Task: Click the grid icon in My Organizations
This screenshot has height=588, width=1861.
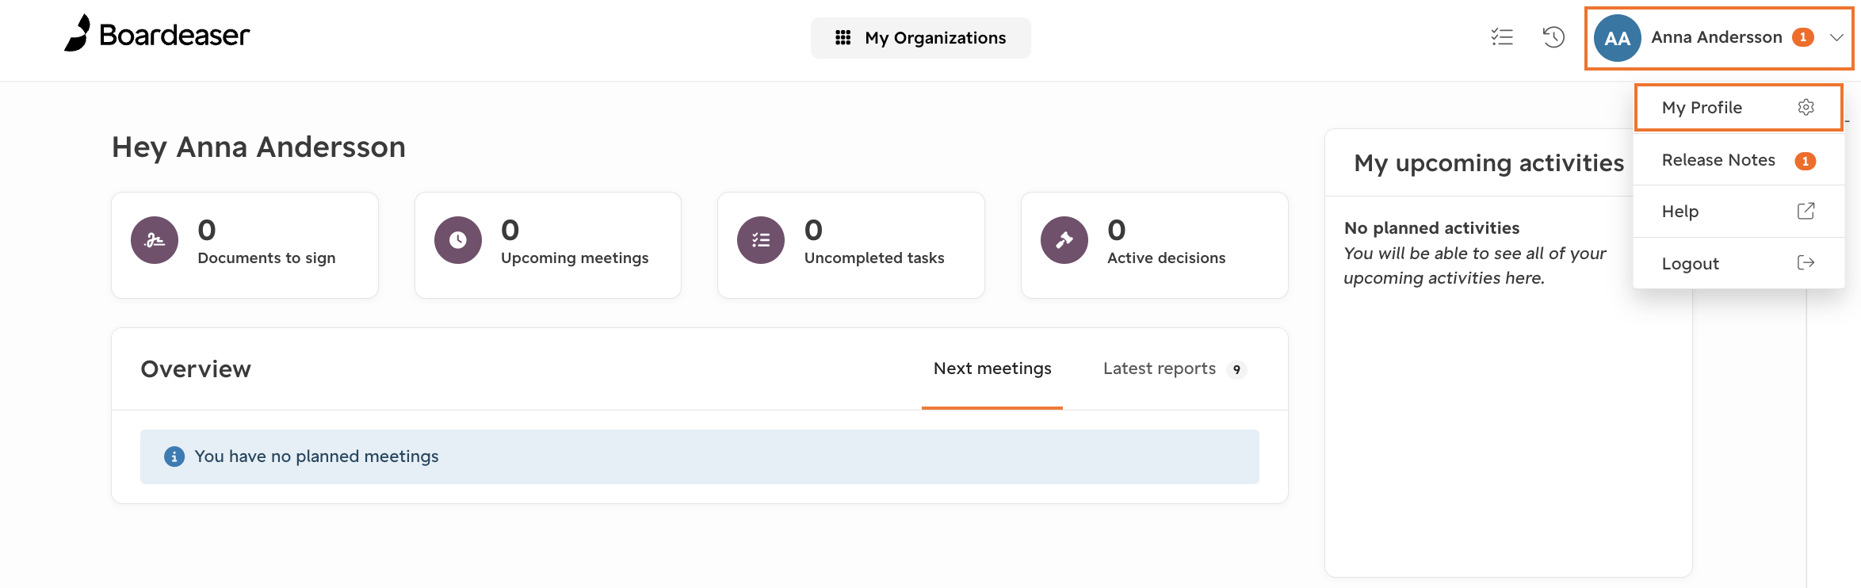Action: coord(843,38)
